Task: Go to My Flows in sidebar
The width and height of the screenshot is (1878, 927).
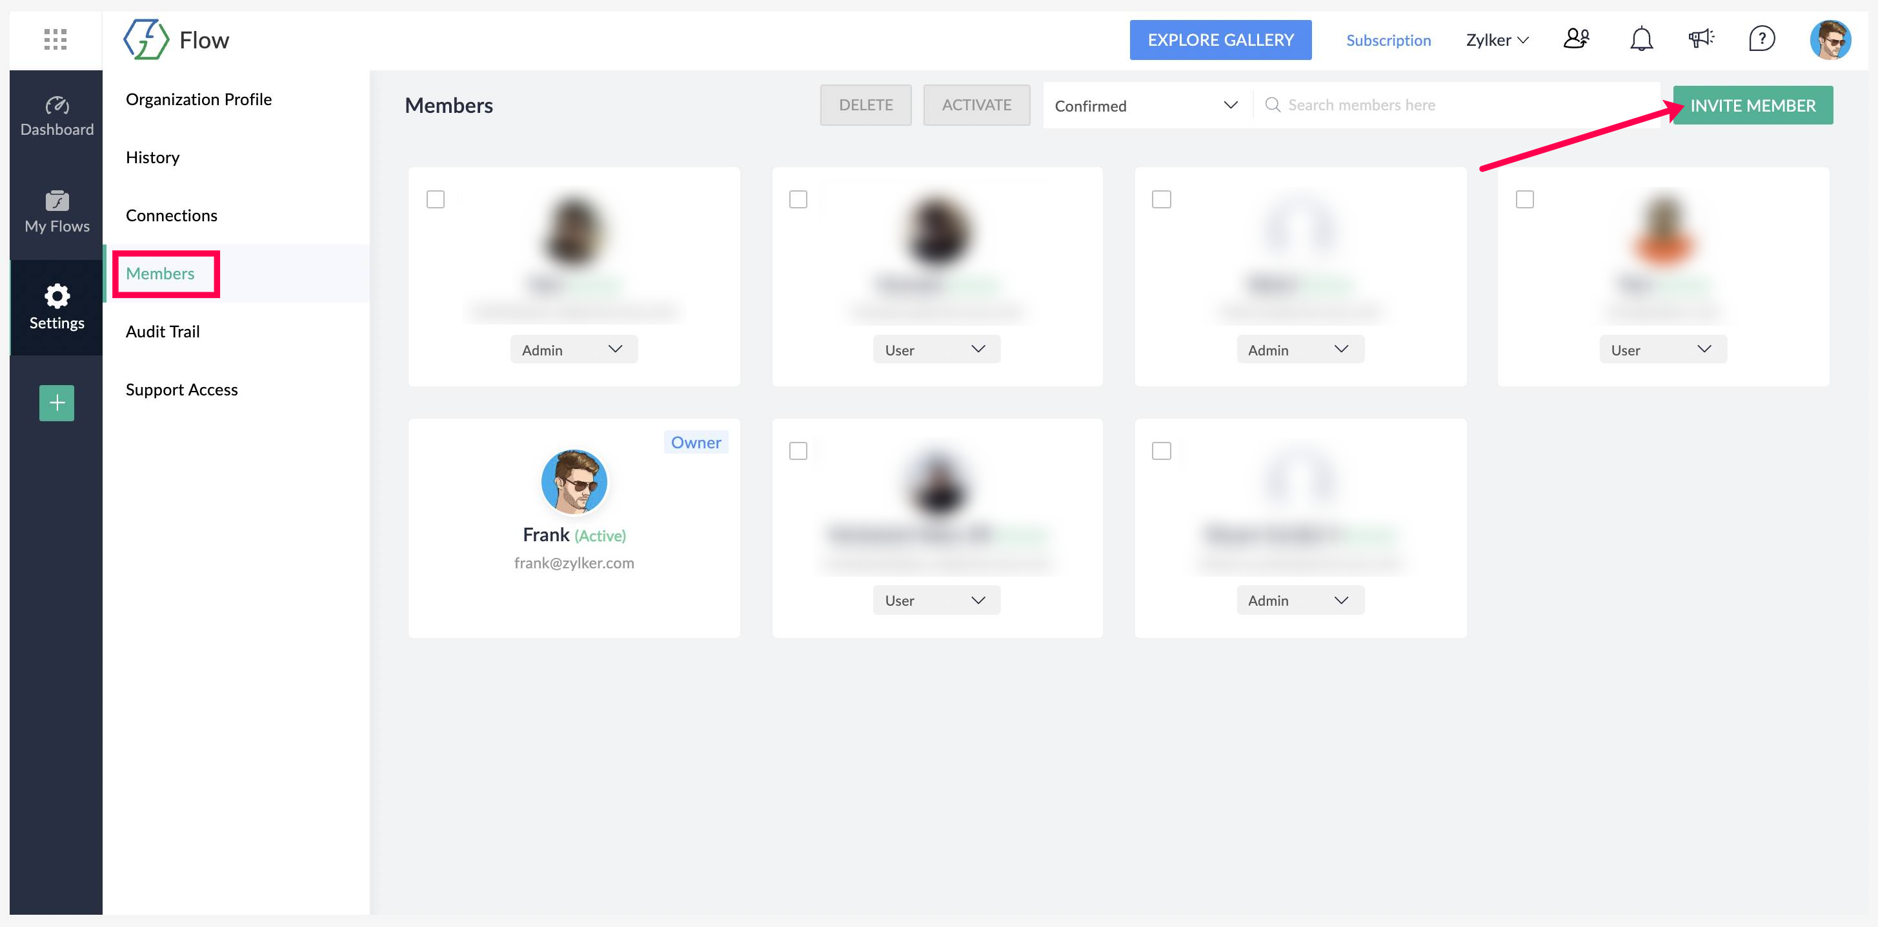Action: click(x=57, y=212)
